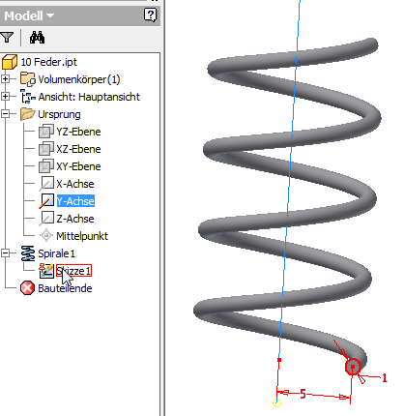Select Volumenkörper(1) label

click(79, 79)
